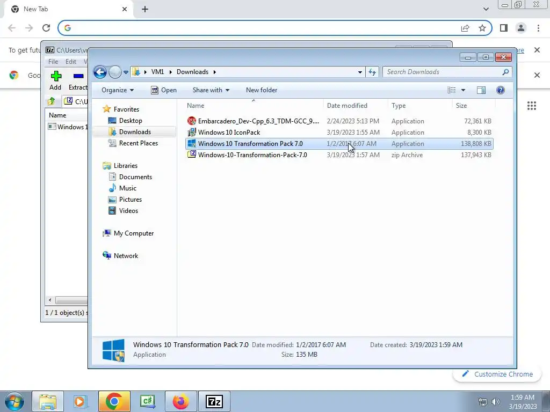Click Open in the Explorer toolbar
This screenshot has height=412, width=550.
click(164, 90)
